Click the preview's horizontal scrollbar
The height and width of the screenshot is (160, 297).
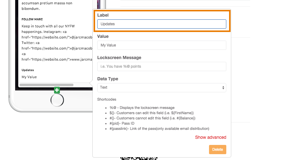[x=46, y=85]
